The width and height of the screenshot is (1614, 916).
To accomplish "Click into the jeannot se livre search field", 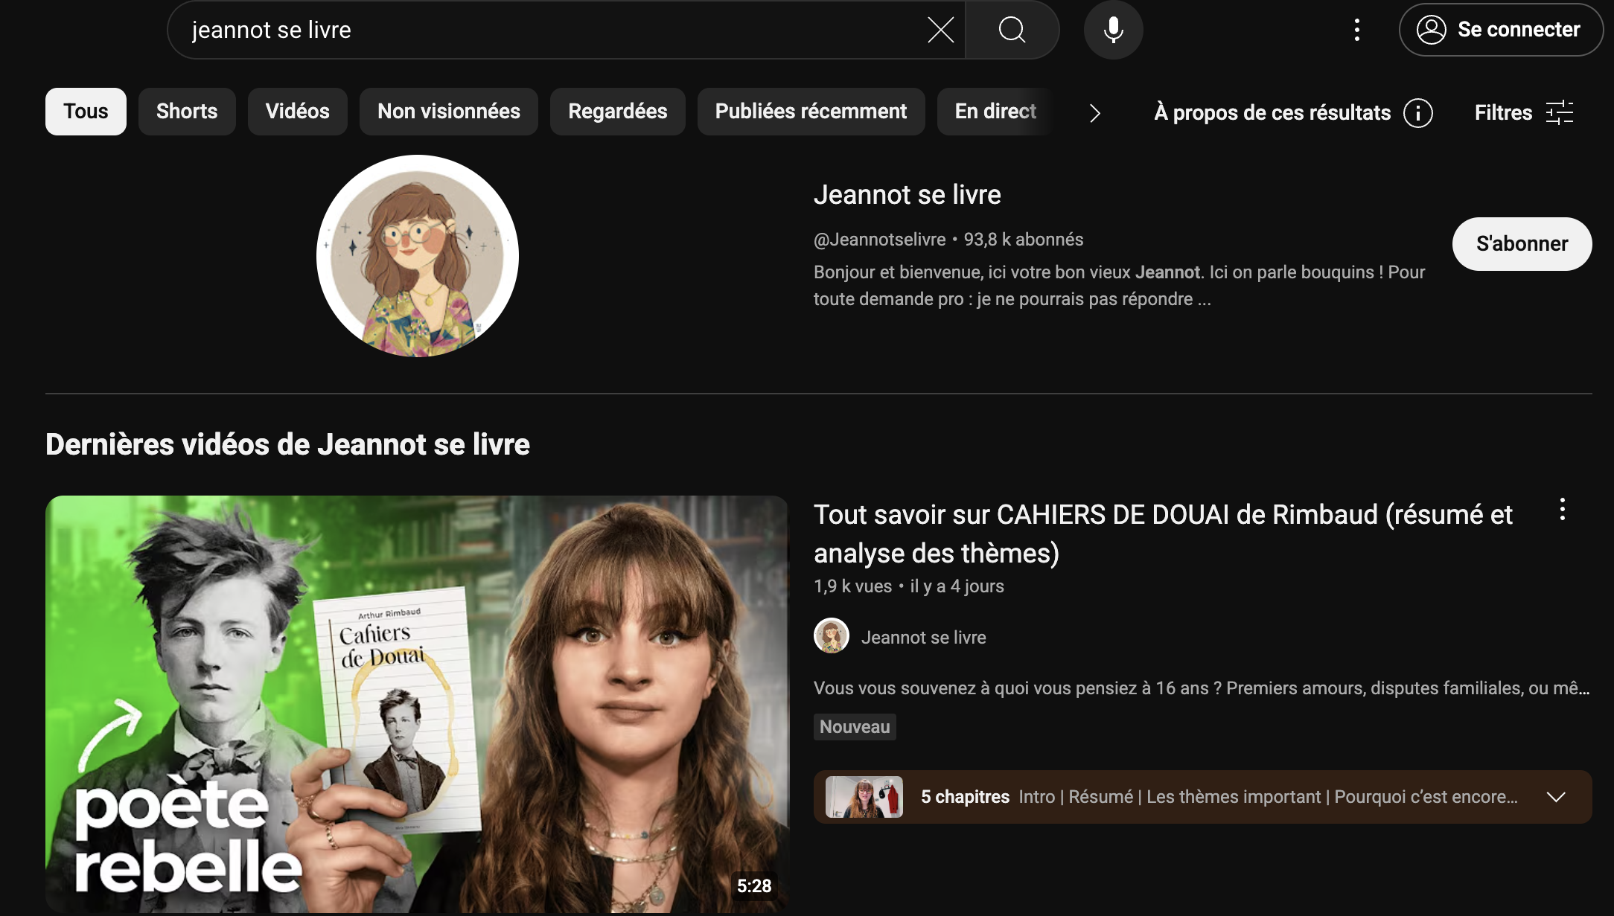I will click(521, 30).
